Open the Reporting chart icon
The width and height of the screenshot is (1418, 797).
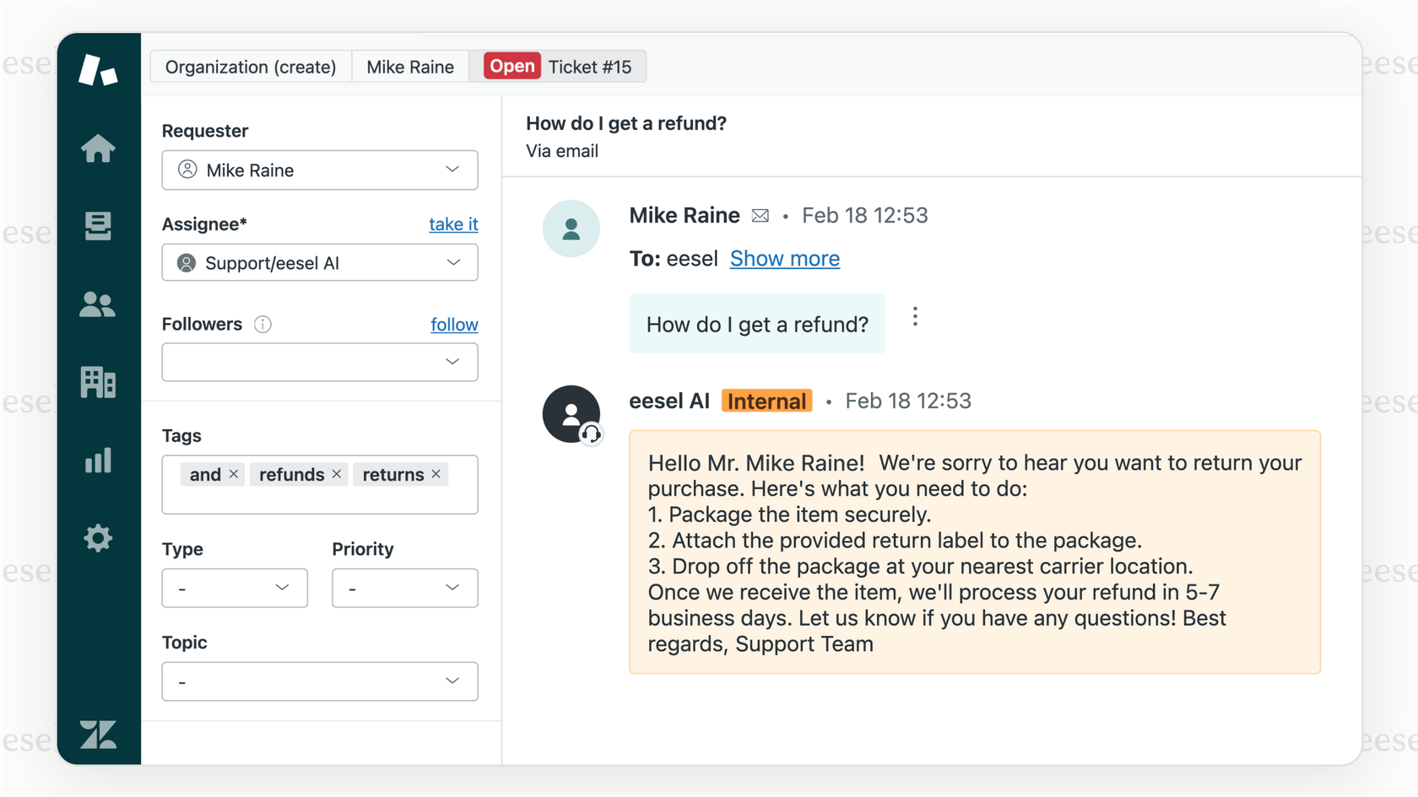pos(99,460)
